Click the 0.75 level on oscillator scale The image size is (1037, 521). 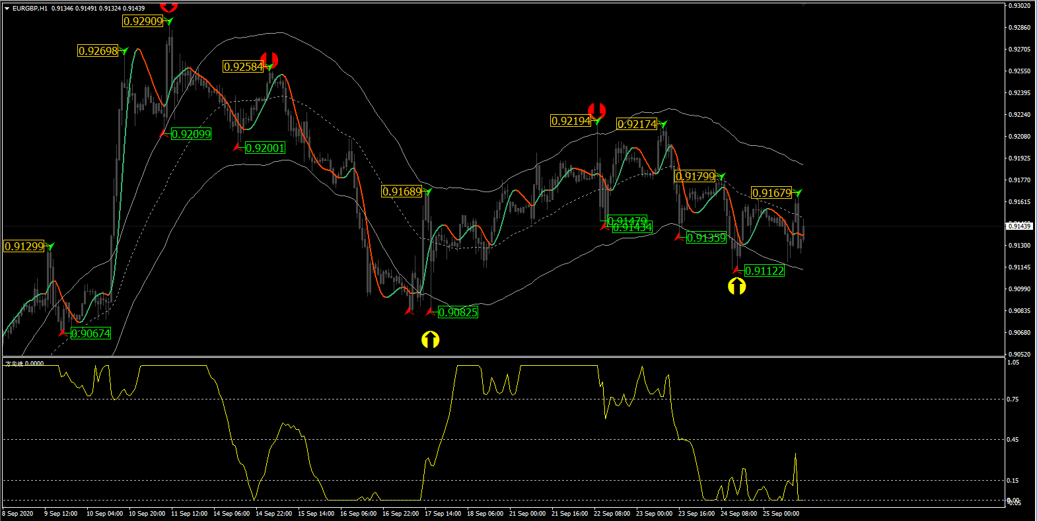(x=1013, y=399)
